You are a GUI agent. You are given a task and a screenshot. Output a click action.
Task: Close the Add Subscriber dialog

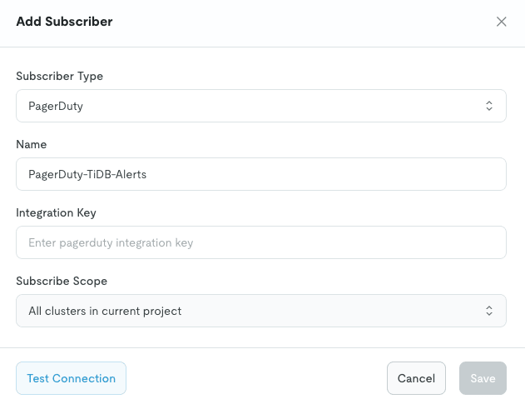502,22
